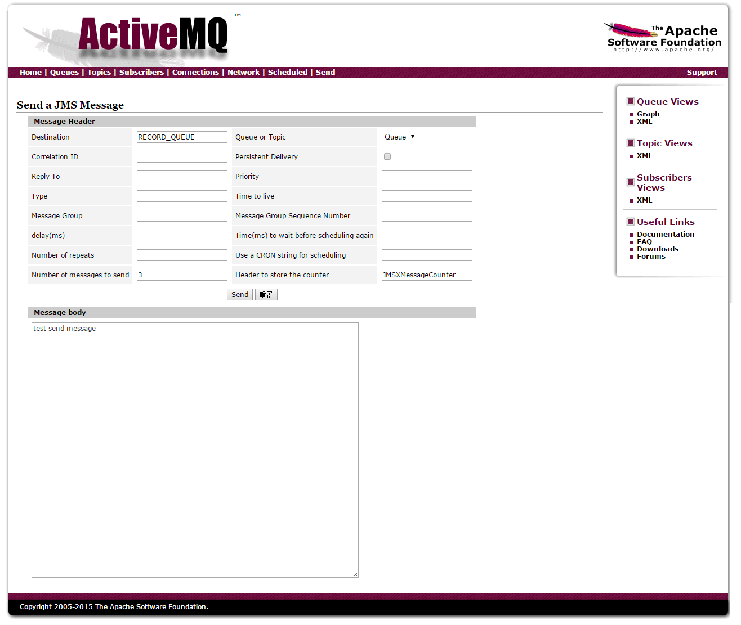Click the copyright text in the footer
The width and height of the screenshot is (741, 625).
(114, 606)
